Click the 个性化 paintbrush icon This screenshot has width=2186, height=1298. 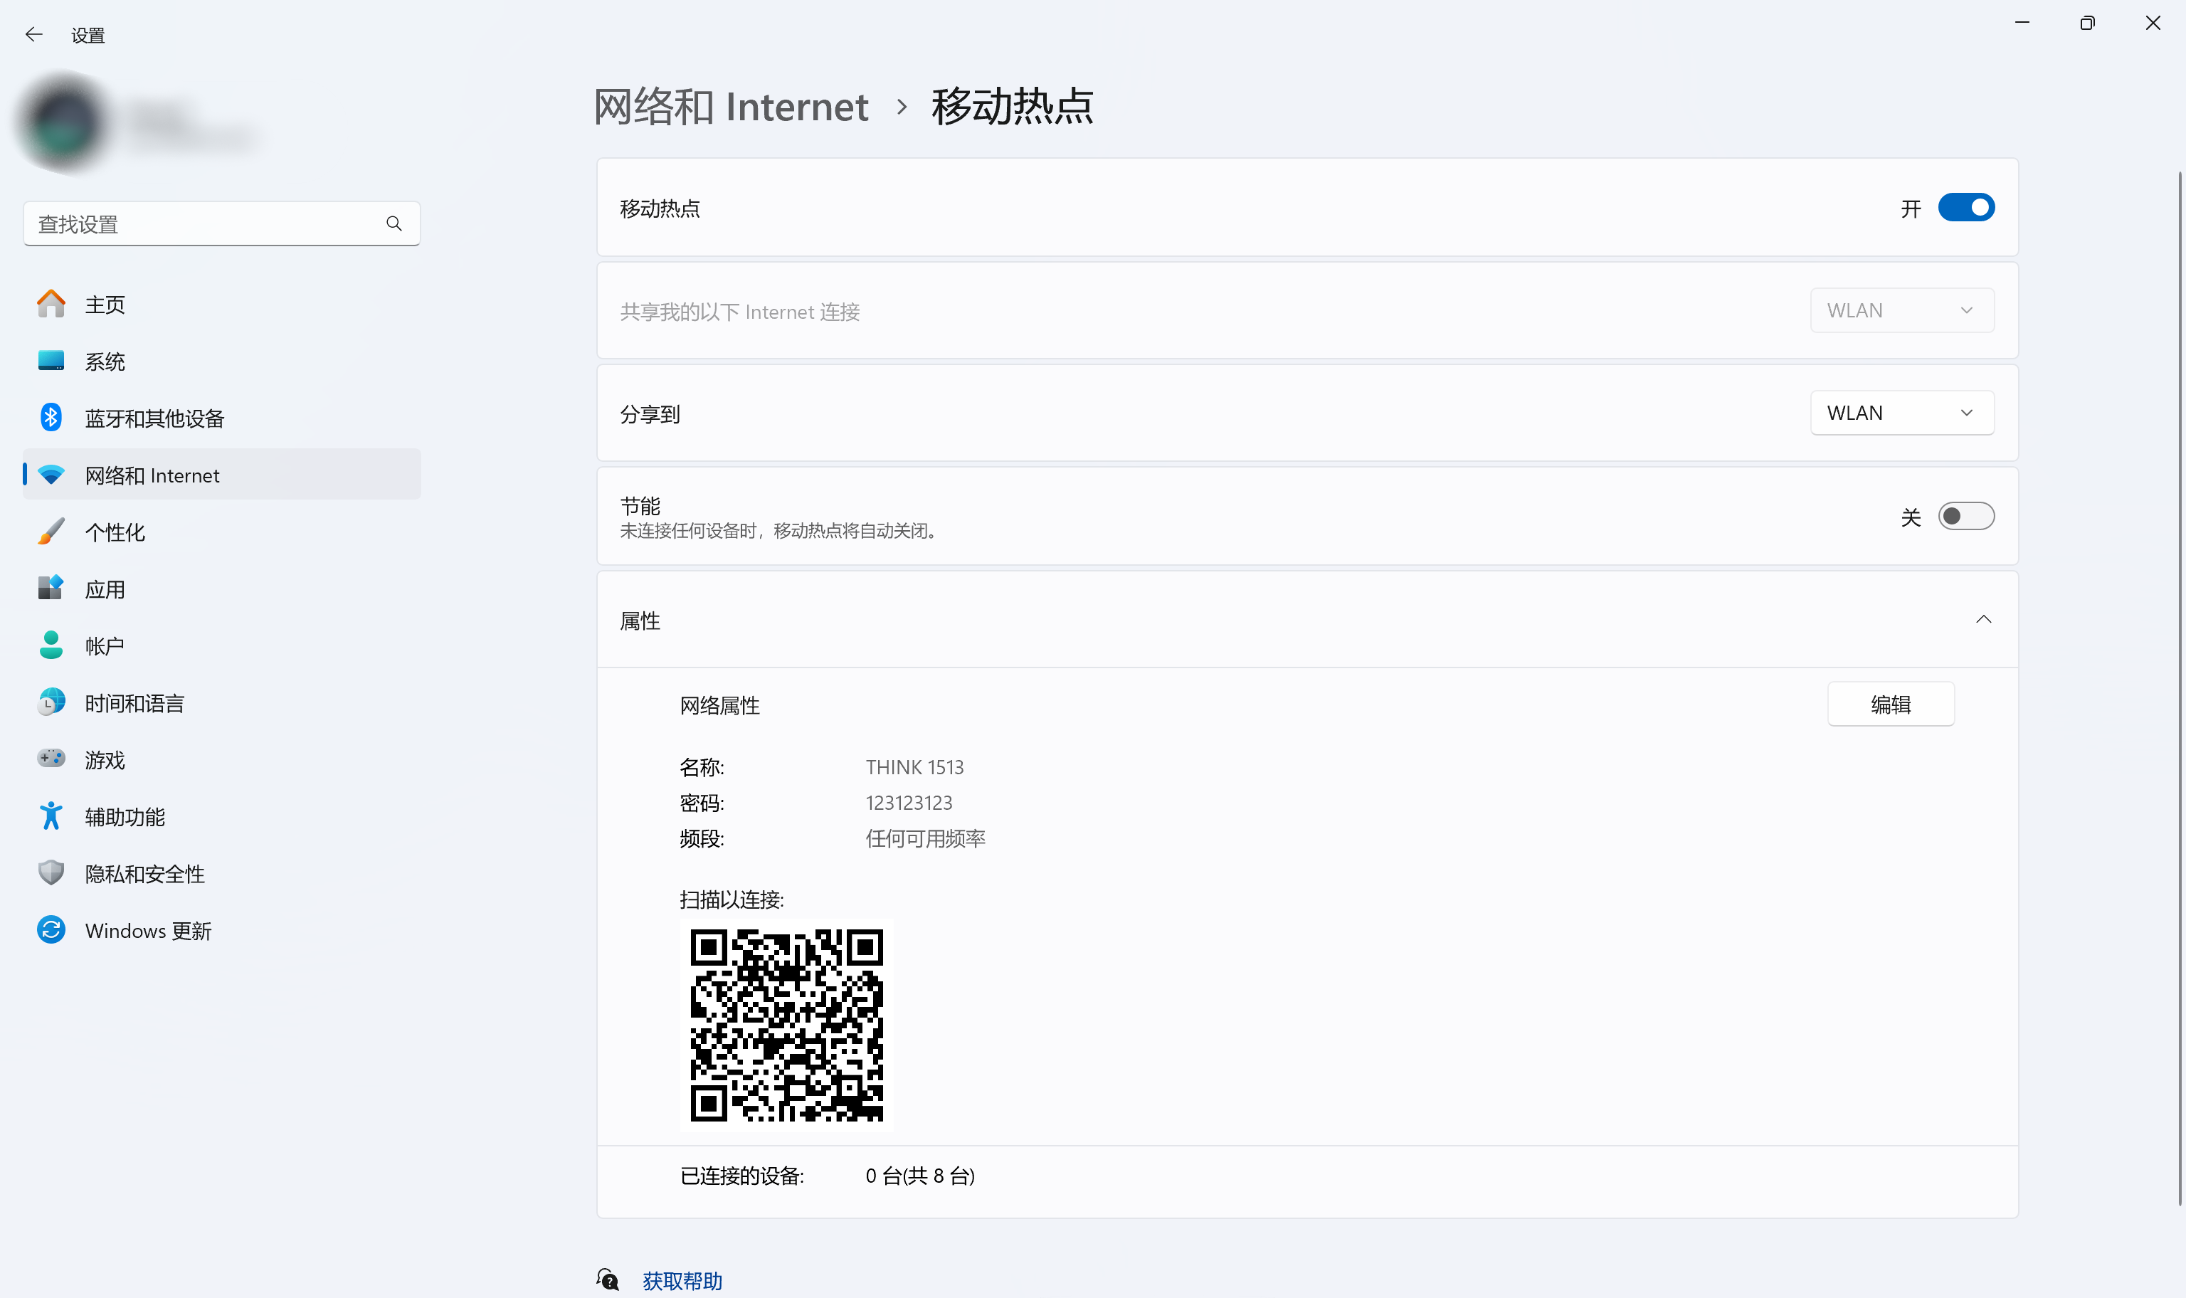tap(51, 532)
